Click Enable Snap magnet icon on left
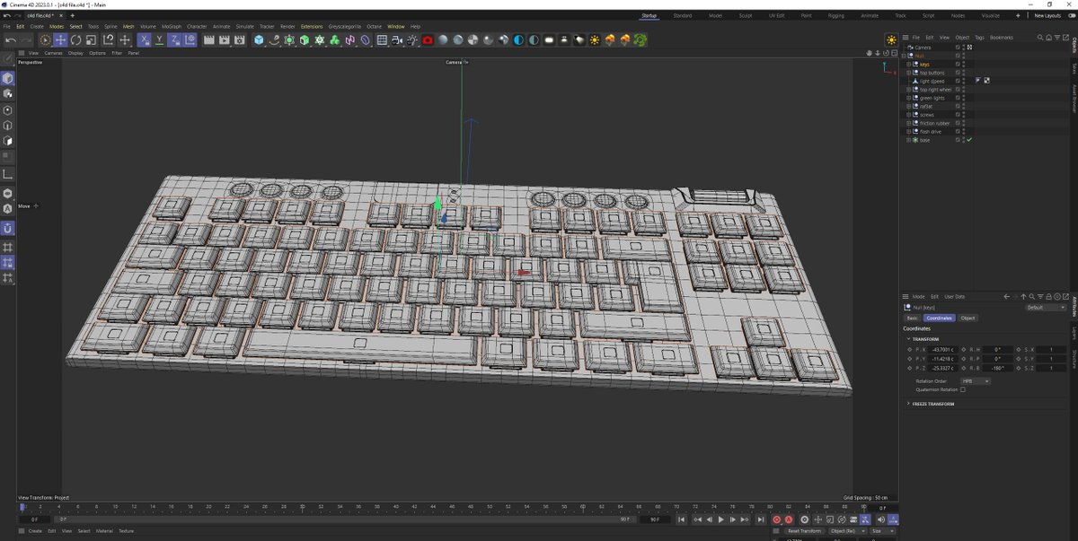Image resolution: width=1078 pixels, height=541 pixels. click(8, 230)
